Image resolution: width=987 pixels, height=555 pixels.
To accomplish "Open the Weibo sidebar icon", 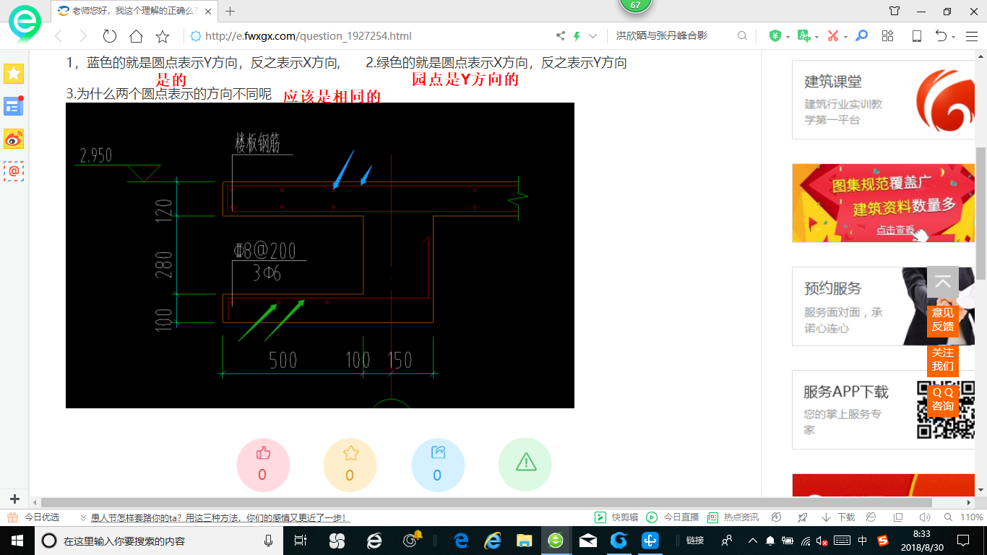I will point(14,139).
